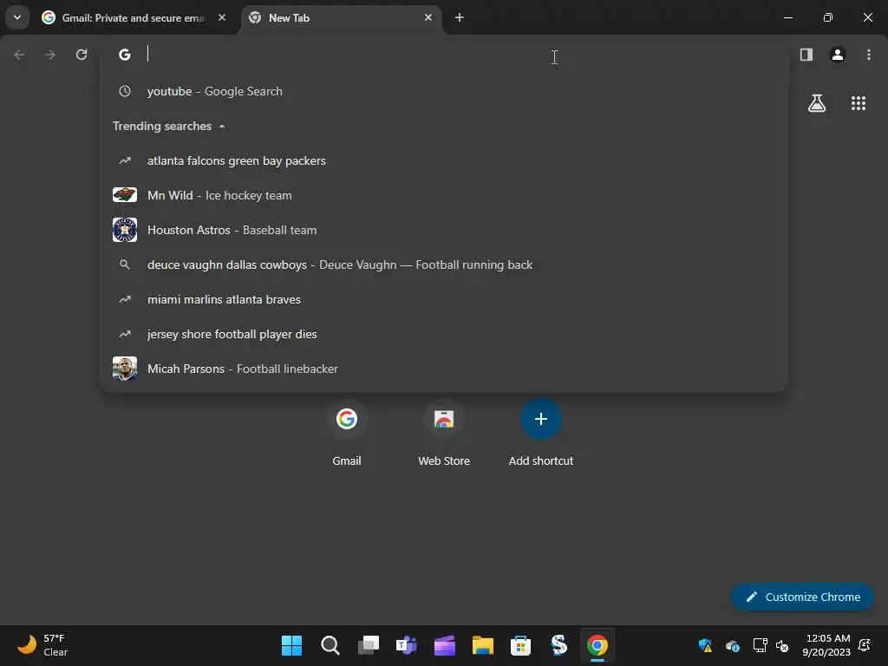Open the weather widget showing 57°F
888x666 pixels.
42,645
